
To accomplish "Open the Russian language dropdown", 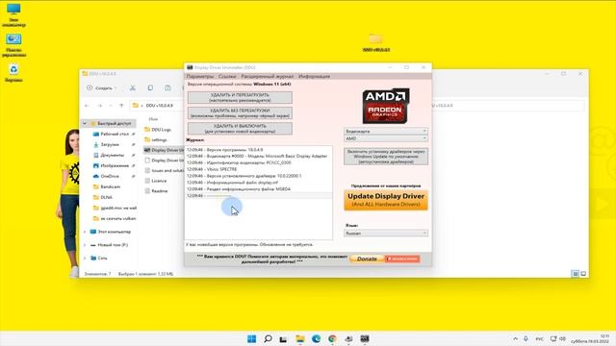I will click(386, 234).
